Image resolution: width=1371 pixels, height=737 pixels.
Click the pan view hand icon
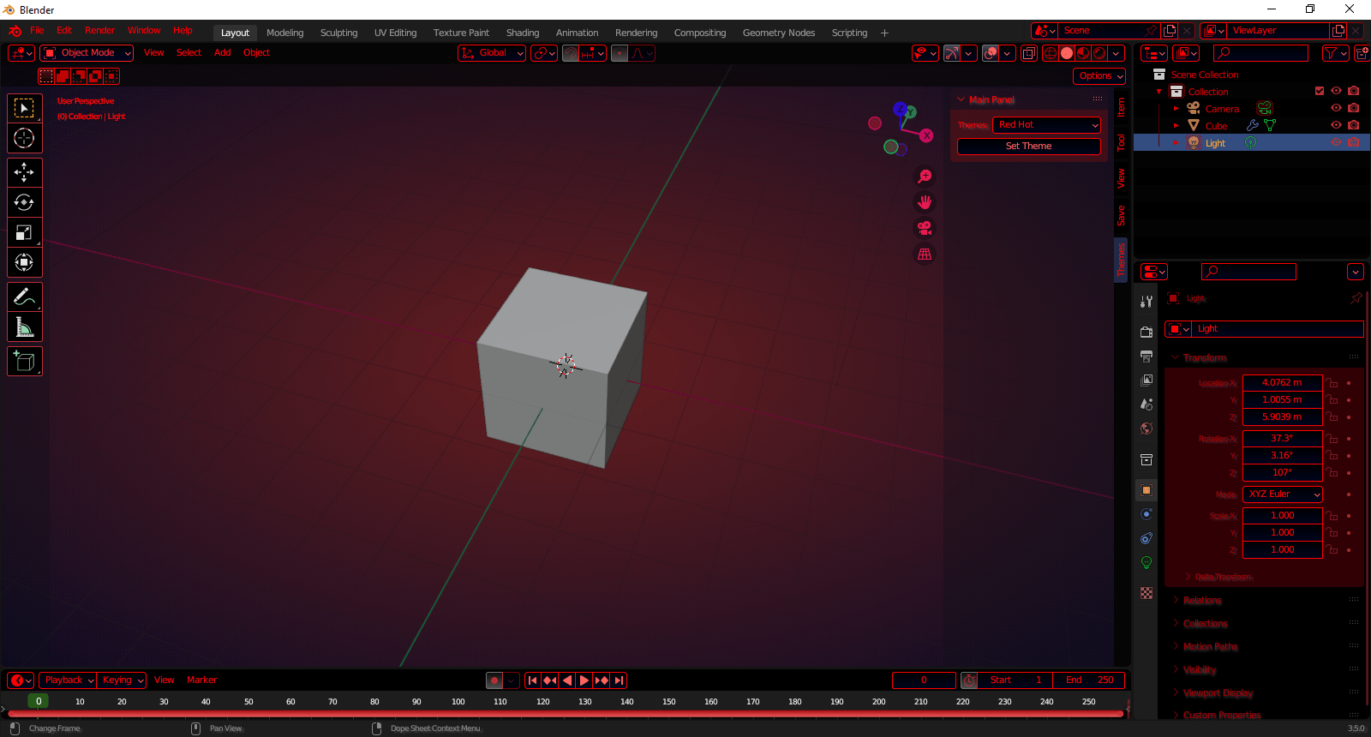click(x=925, y=202)
